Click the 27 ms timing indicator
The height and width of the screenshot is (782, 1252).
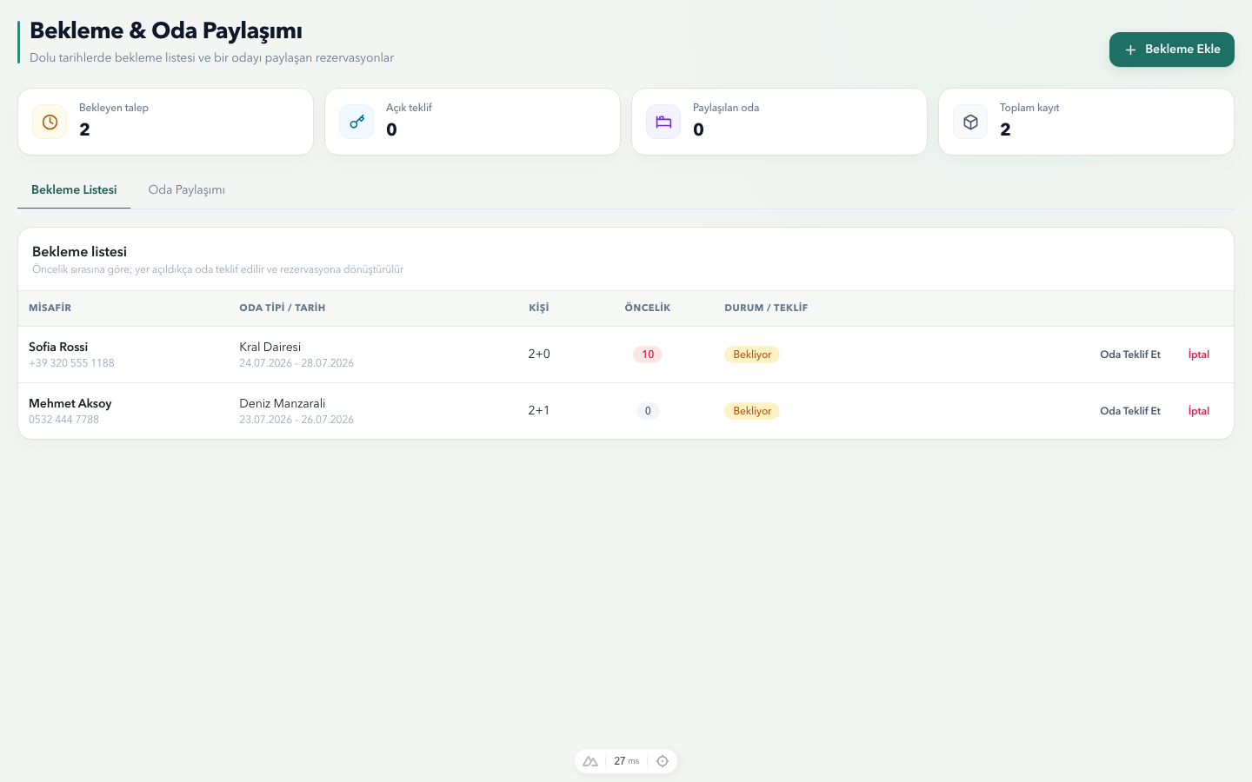(x=627, y=761)
